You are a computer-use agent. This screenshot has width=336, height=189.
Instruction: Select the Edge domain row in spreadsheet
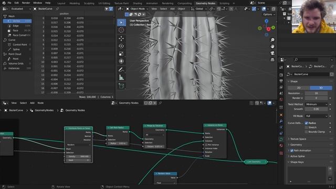coord(17,26)
